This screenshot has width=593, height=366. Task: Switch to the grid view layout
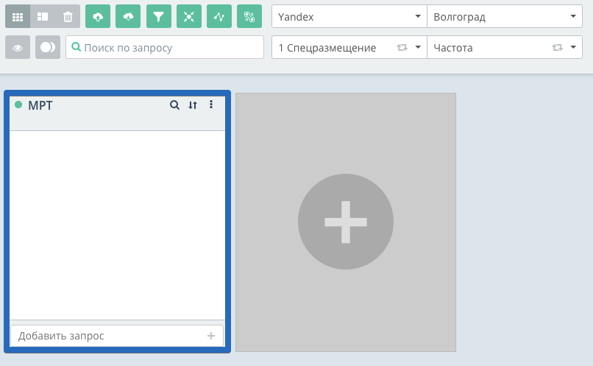18,16
